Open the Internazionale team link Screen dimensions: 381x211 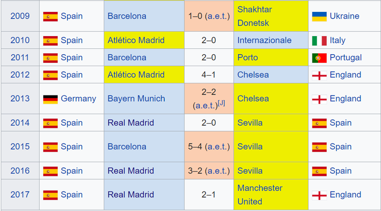[x=264, y=40]
